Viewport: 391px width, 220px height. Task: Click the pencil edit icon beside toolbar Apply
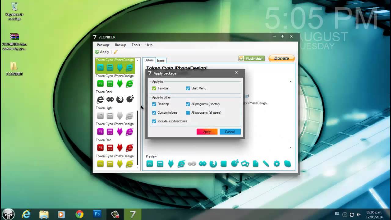click(x=115, y=52)
